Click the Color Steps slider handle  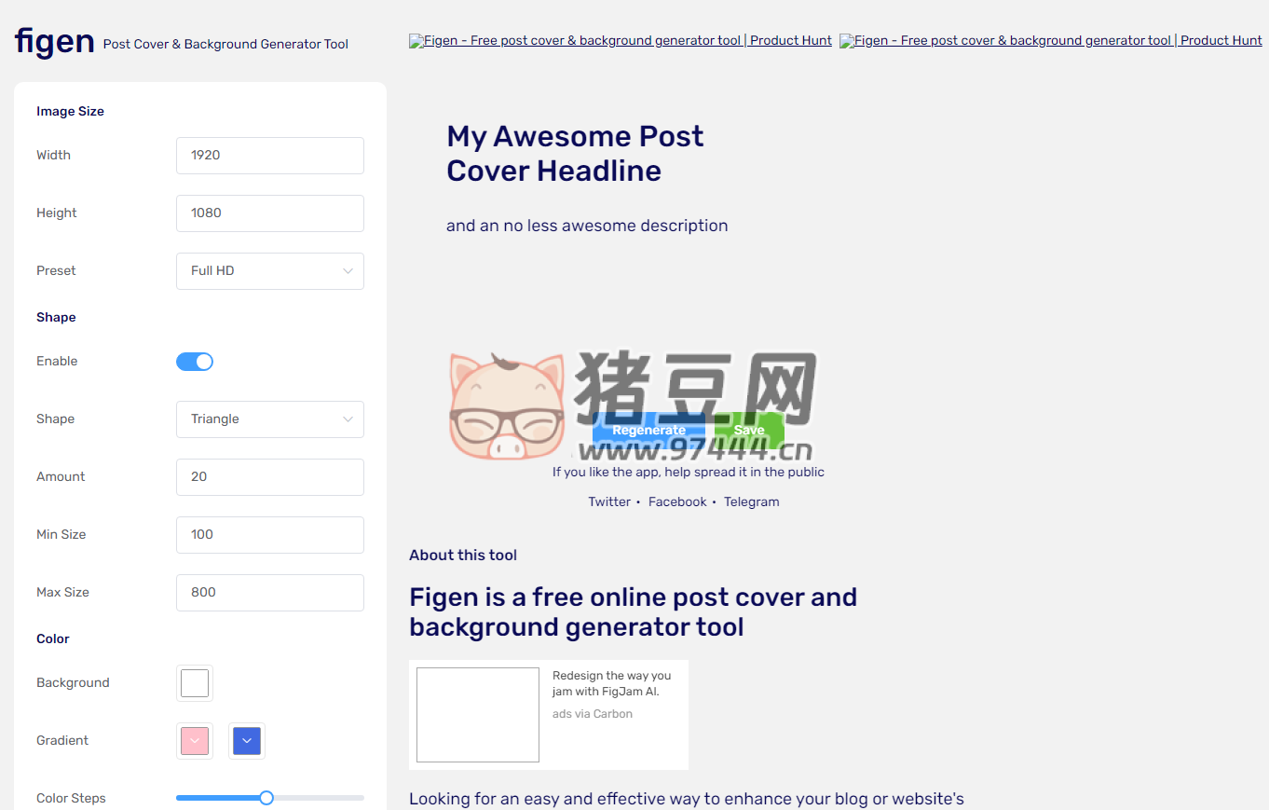(266, 798)
